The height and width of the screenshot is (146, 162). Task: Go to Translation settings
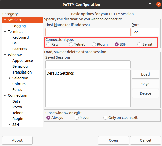tap(22, 72)
